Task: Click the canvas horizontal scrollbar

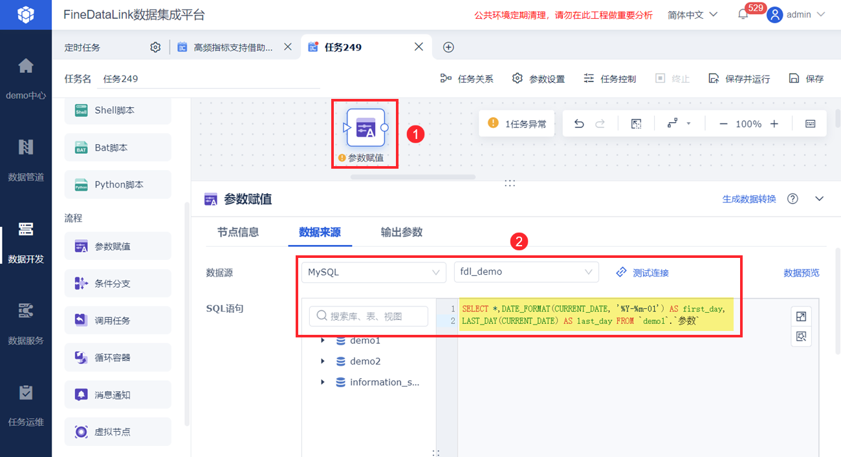Action: 413,176
